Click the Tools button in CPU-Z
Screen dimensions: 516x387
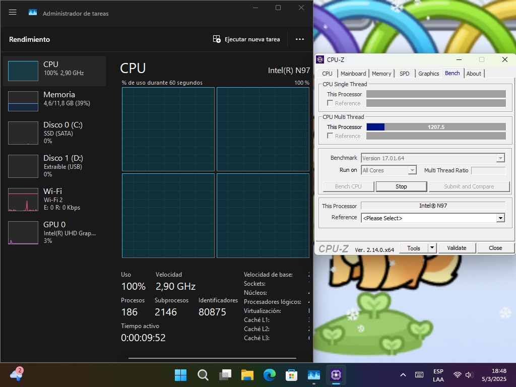click(x=414, y=248)
